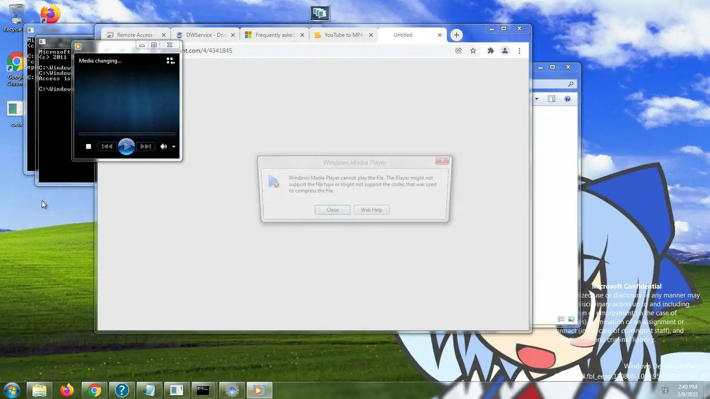Close the DWService tab
This screenshot has height=399, width=710.
[x=233, y=35]
